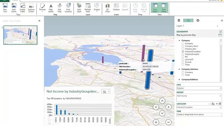The width and height of the screenshot is (224, 126).
Task: Open the Layer 1 dropdown
Action: [x=217, y=26]
